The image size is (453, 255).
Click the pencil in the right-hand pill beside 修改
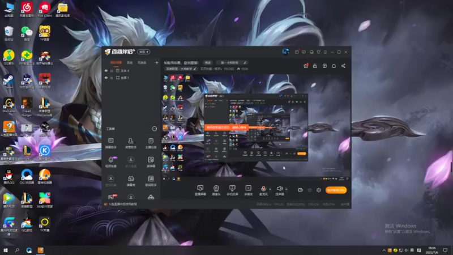tap(245, 62)
